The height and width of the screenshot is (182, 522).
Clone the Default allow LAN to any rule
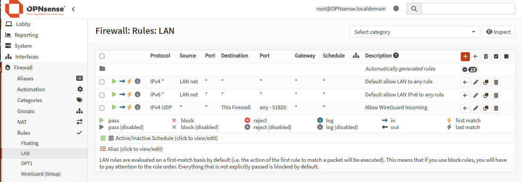coord(486,83)
